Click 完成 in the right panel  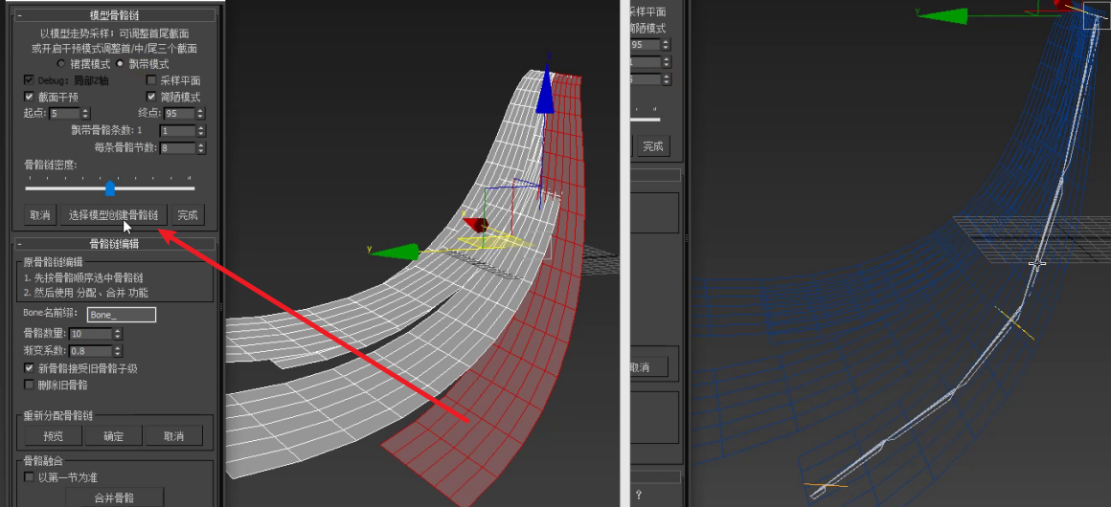[652, 146]
